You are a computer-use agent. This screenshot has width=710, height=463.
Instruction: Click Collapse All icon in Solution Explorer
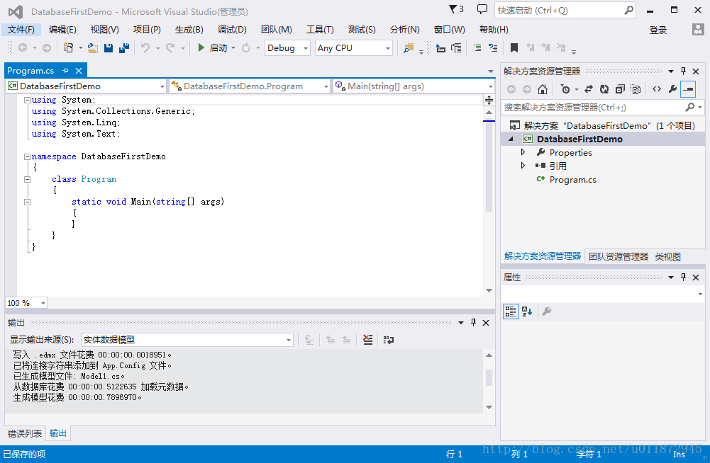pyautogui.click(x=620, y=89)
